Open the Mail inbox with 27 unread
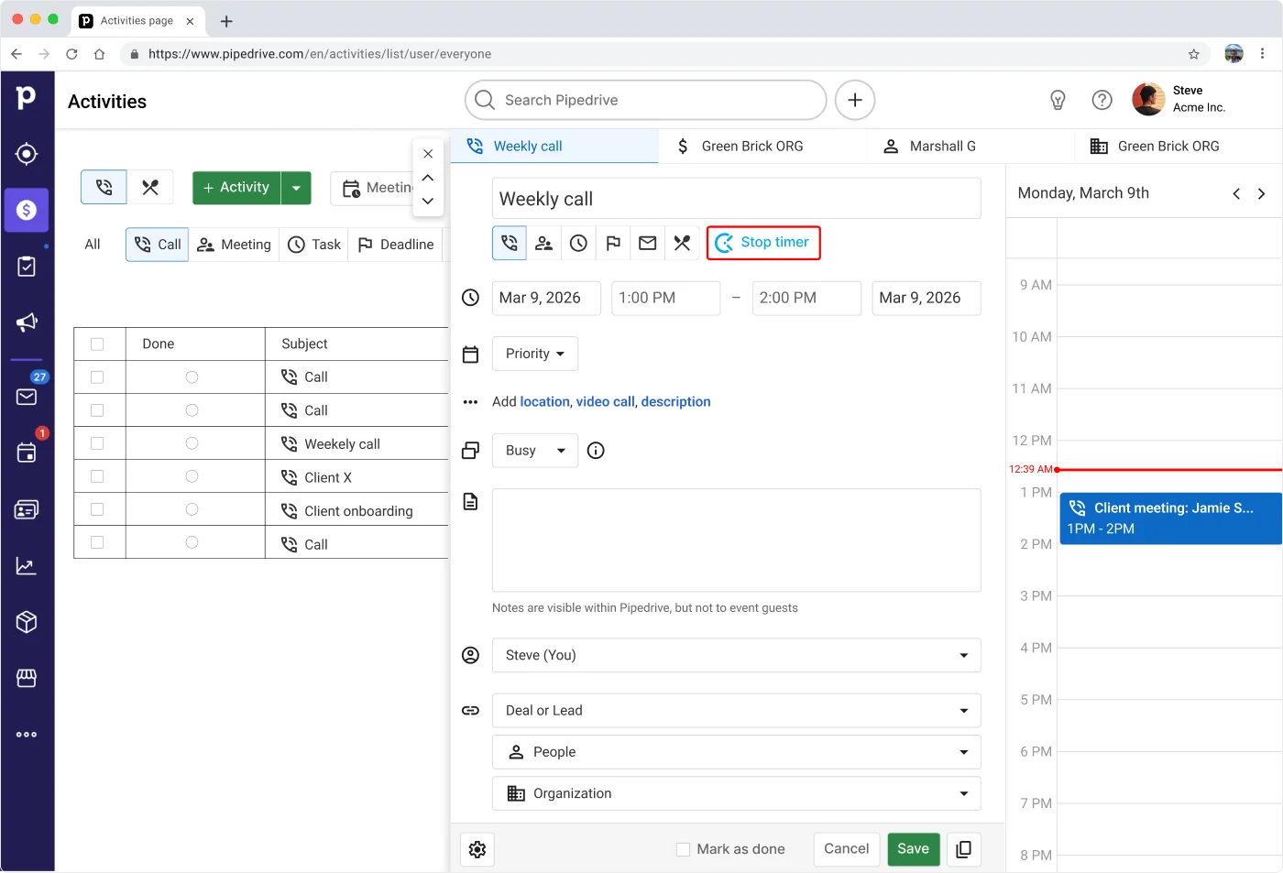 click(x=27, y=396)
